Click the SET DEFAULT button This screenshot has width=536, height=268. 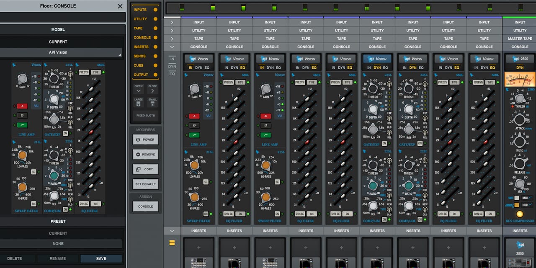tap(145, 184)
